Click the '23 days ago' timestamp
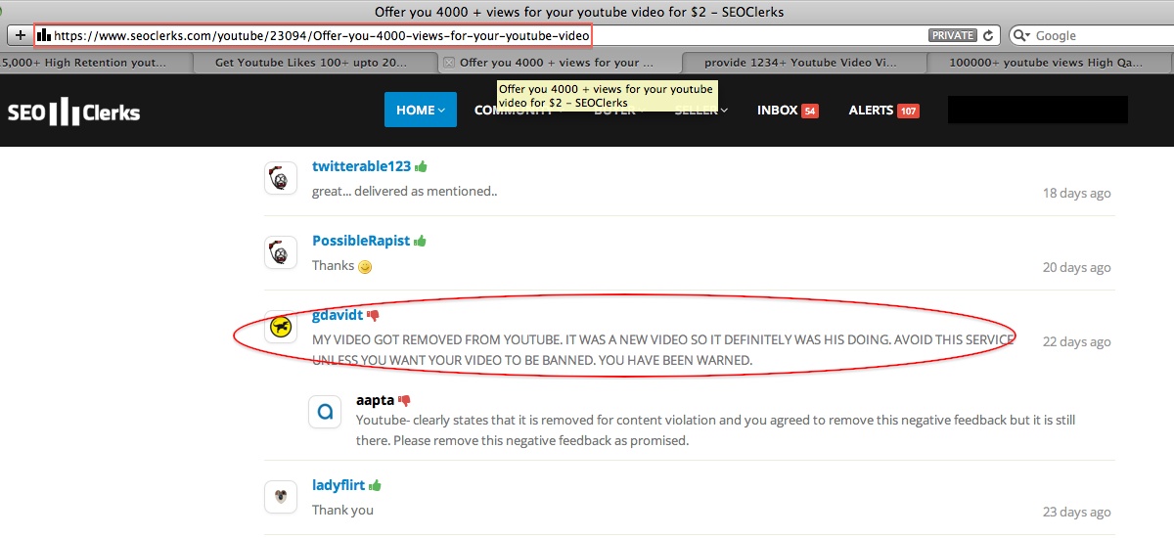Image resolution: width=1174 pixels, height=538 pixels. (x=1076, y=512)
